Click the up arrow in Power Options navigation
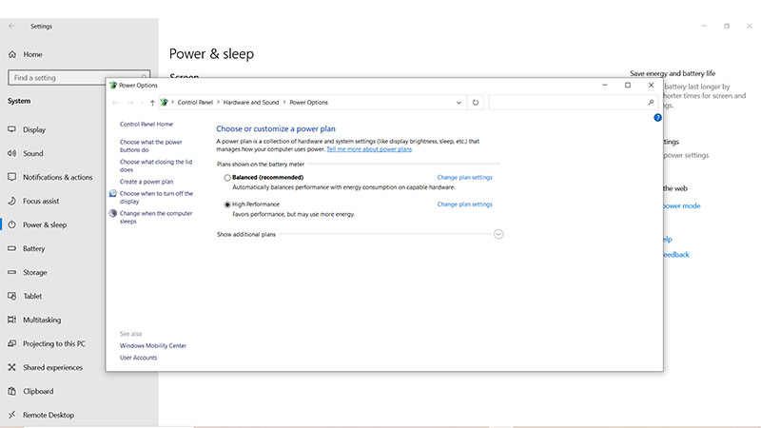This screenshot has height=428, width=761. point(152,103)
